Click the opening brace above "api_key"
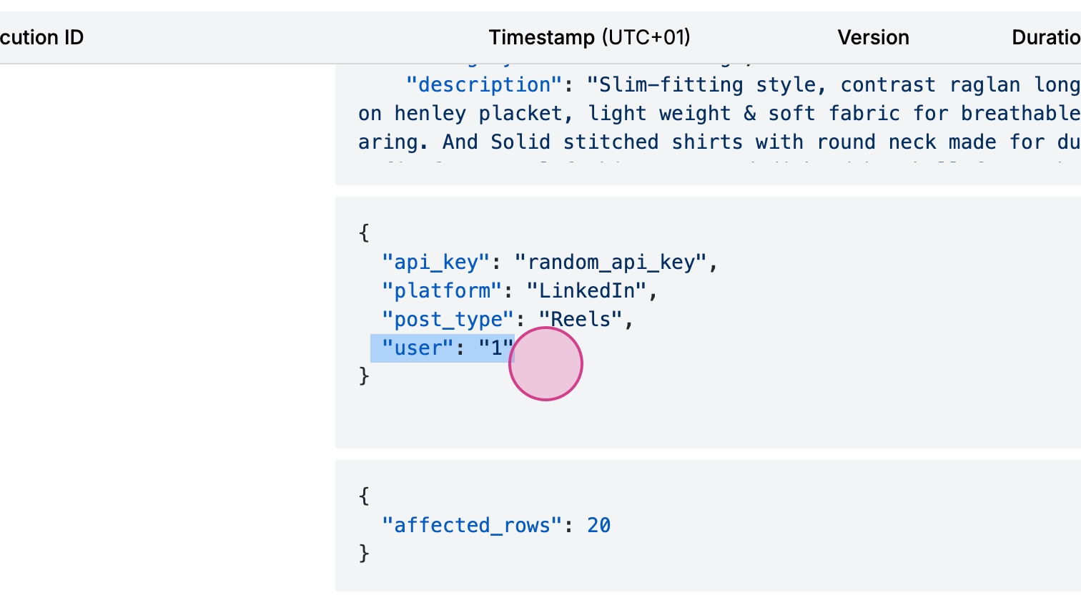Screen dimensions: 1081x613 point(364,232)
